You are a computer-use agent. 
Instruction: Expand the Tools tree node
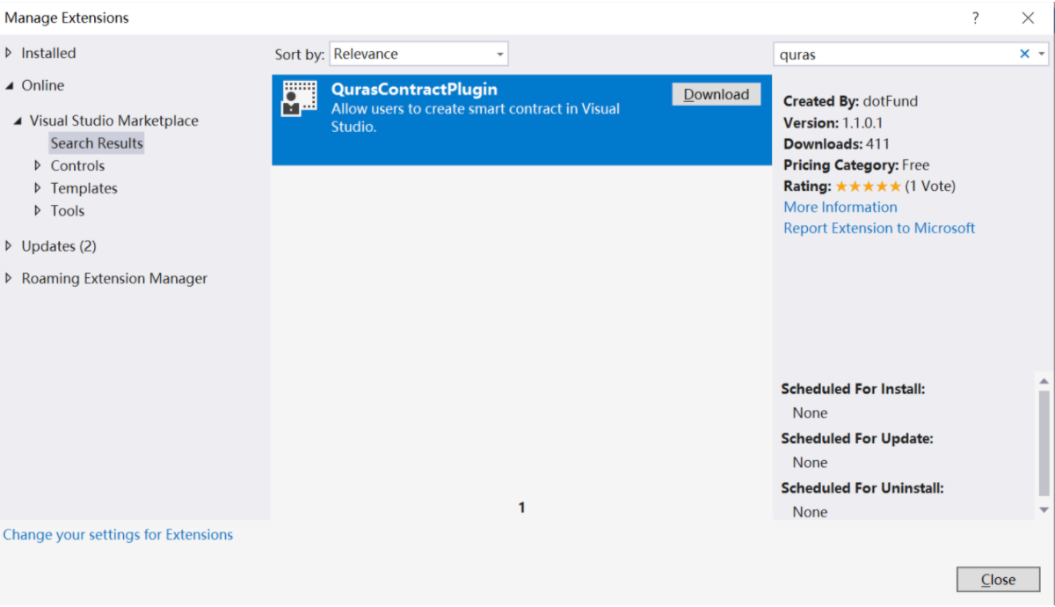click(38, 211)
